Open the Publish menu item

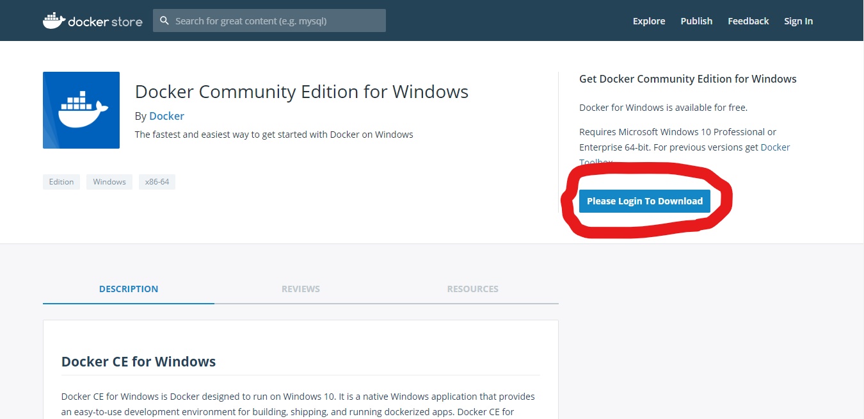(x=696, y=21)
